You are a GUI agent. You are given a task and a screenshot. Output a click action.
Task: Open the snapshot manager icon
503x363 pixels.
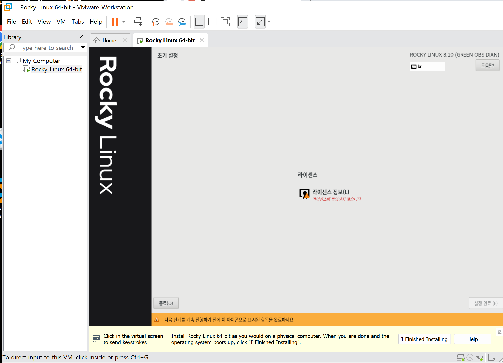(182, 22)
